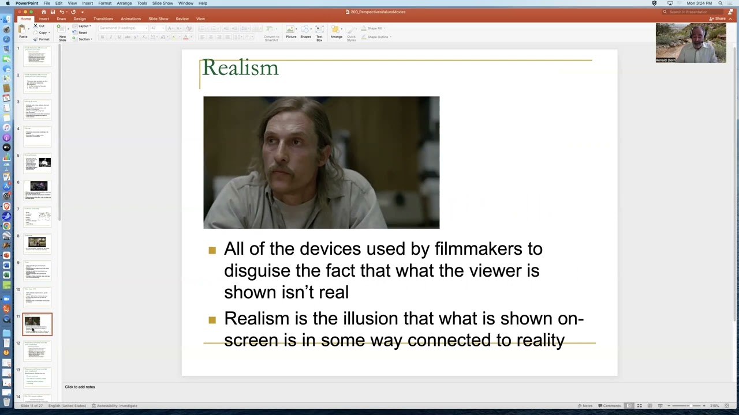Toggle Bold formatting

click(x=103, y=37)
